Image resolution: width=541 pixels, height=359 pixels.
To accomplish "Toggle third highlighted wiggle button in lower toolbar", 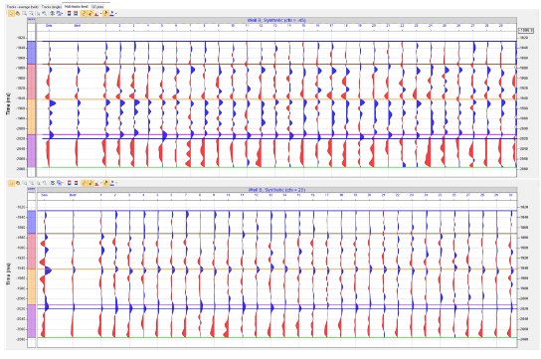I will point(106,183).
